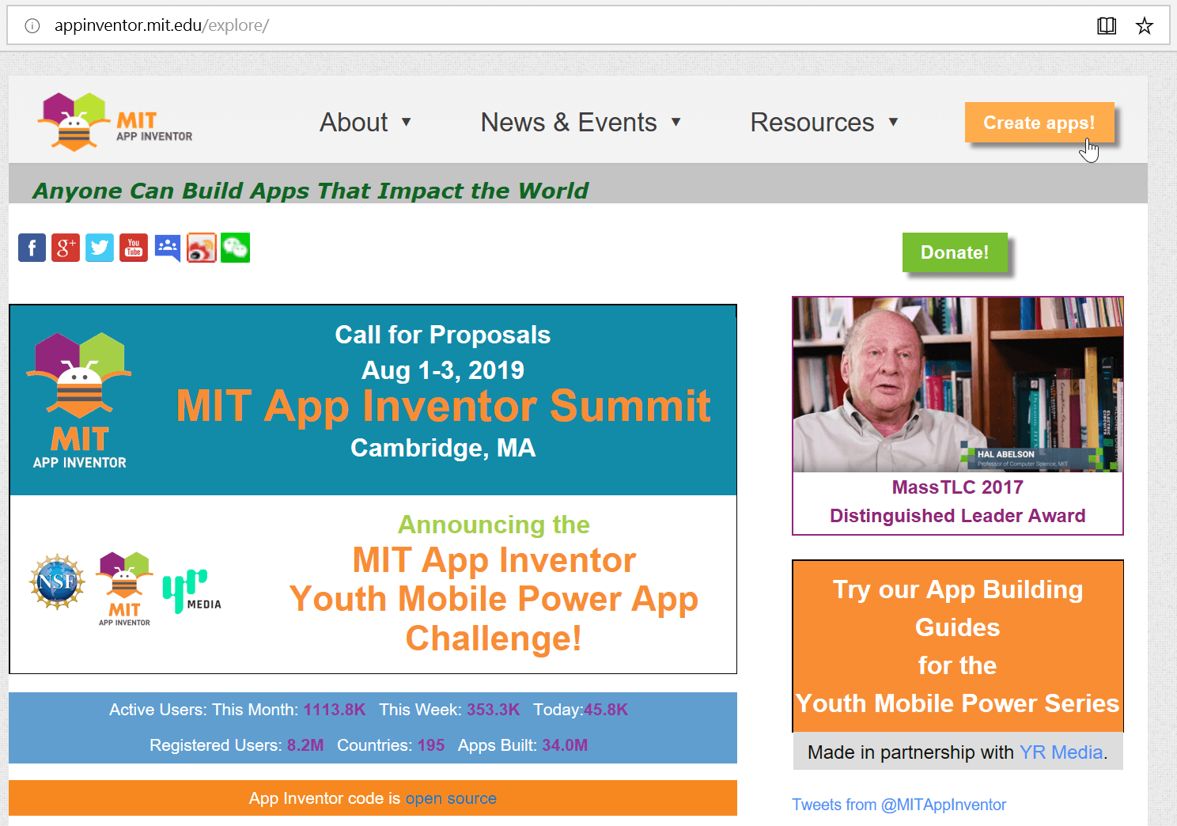Image resolution: width=1177 pixels, height=826 pixels.
Task: Click the 'Made in partnership with' text
Action: 910,752
